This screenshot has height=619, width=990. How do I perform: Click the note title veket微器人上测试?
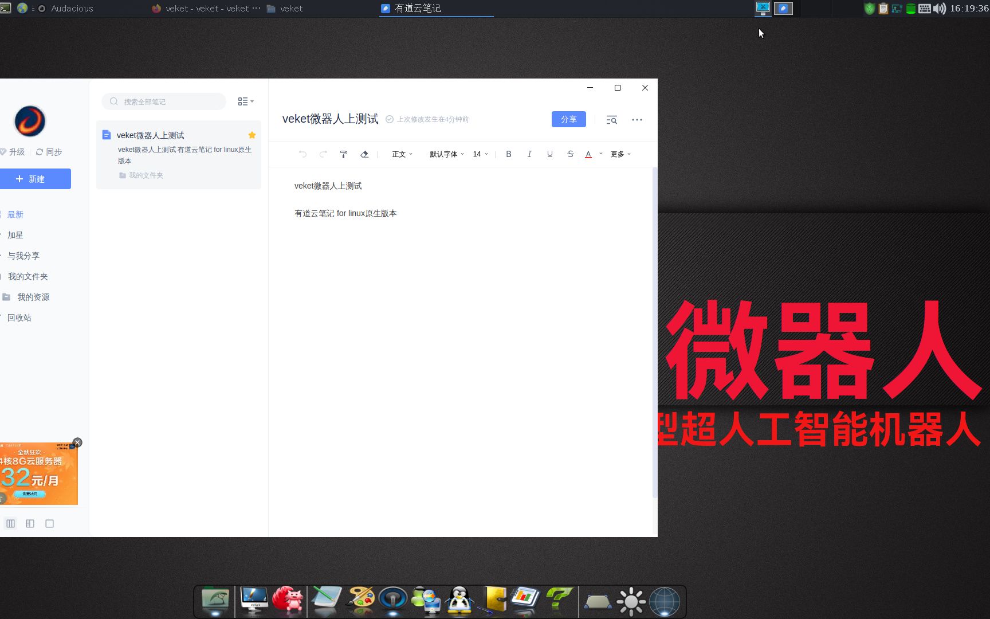[331, 119]
